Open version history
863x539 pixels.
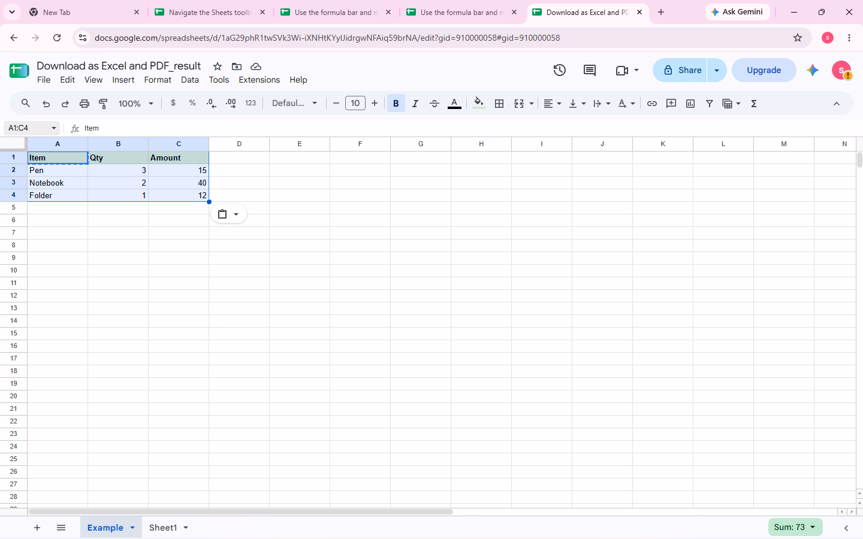(560, 70)
